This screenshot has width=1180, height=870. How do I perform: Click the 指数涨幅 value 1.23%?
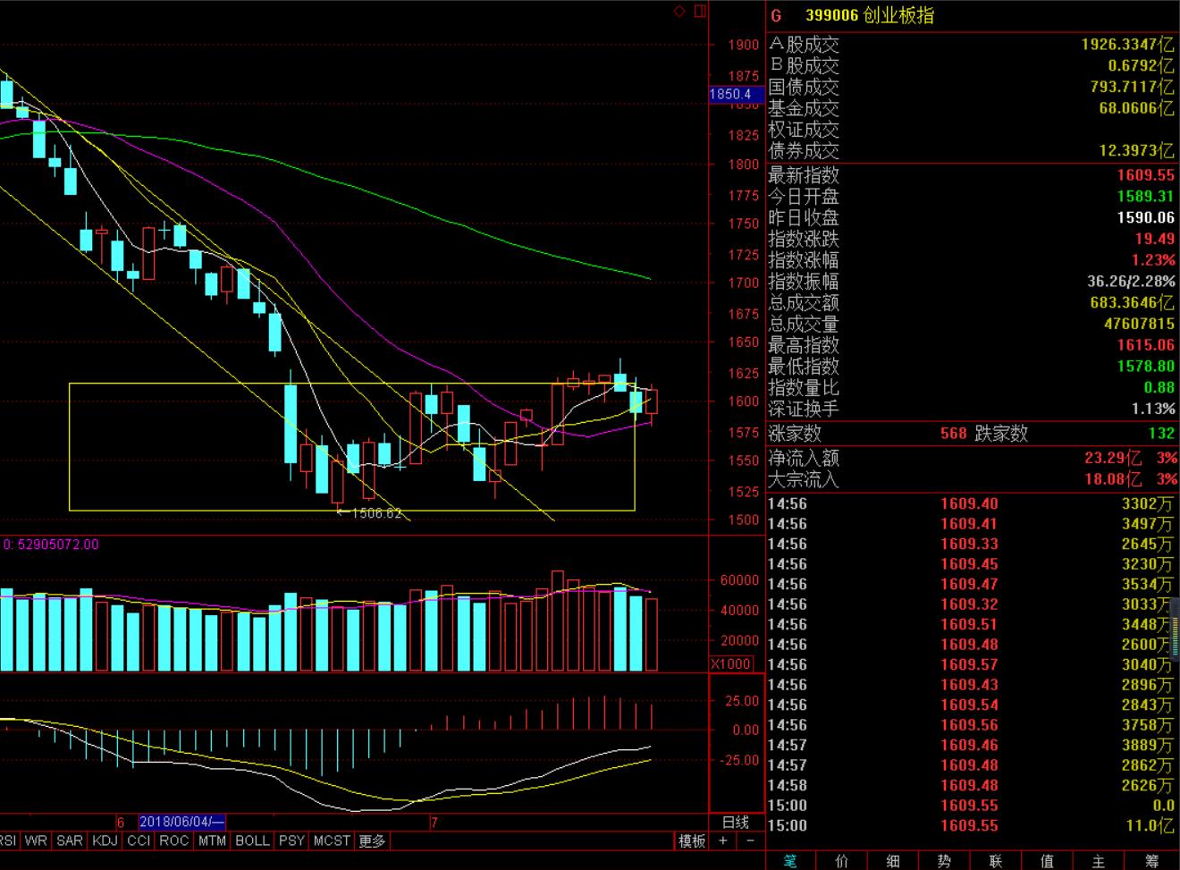coord(1153,260)
